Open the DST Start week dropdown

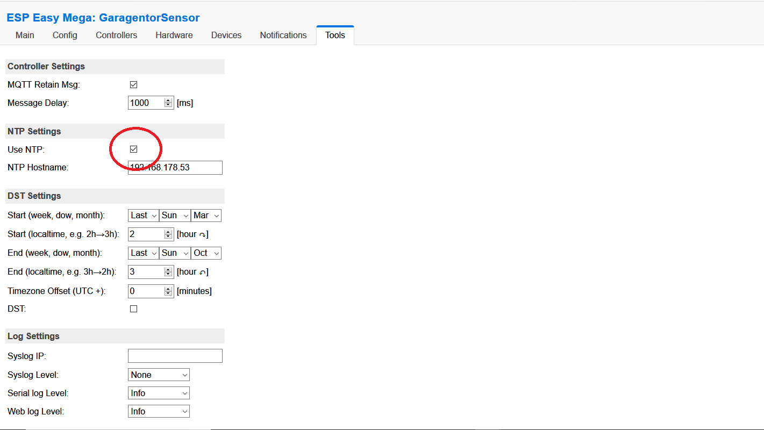(x=144, y=216)
